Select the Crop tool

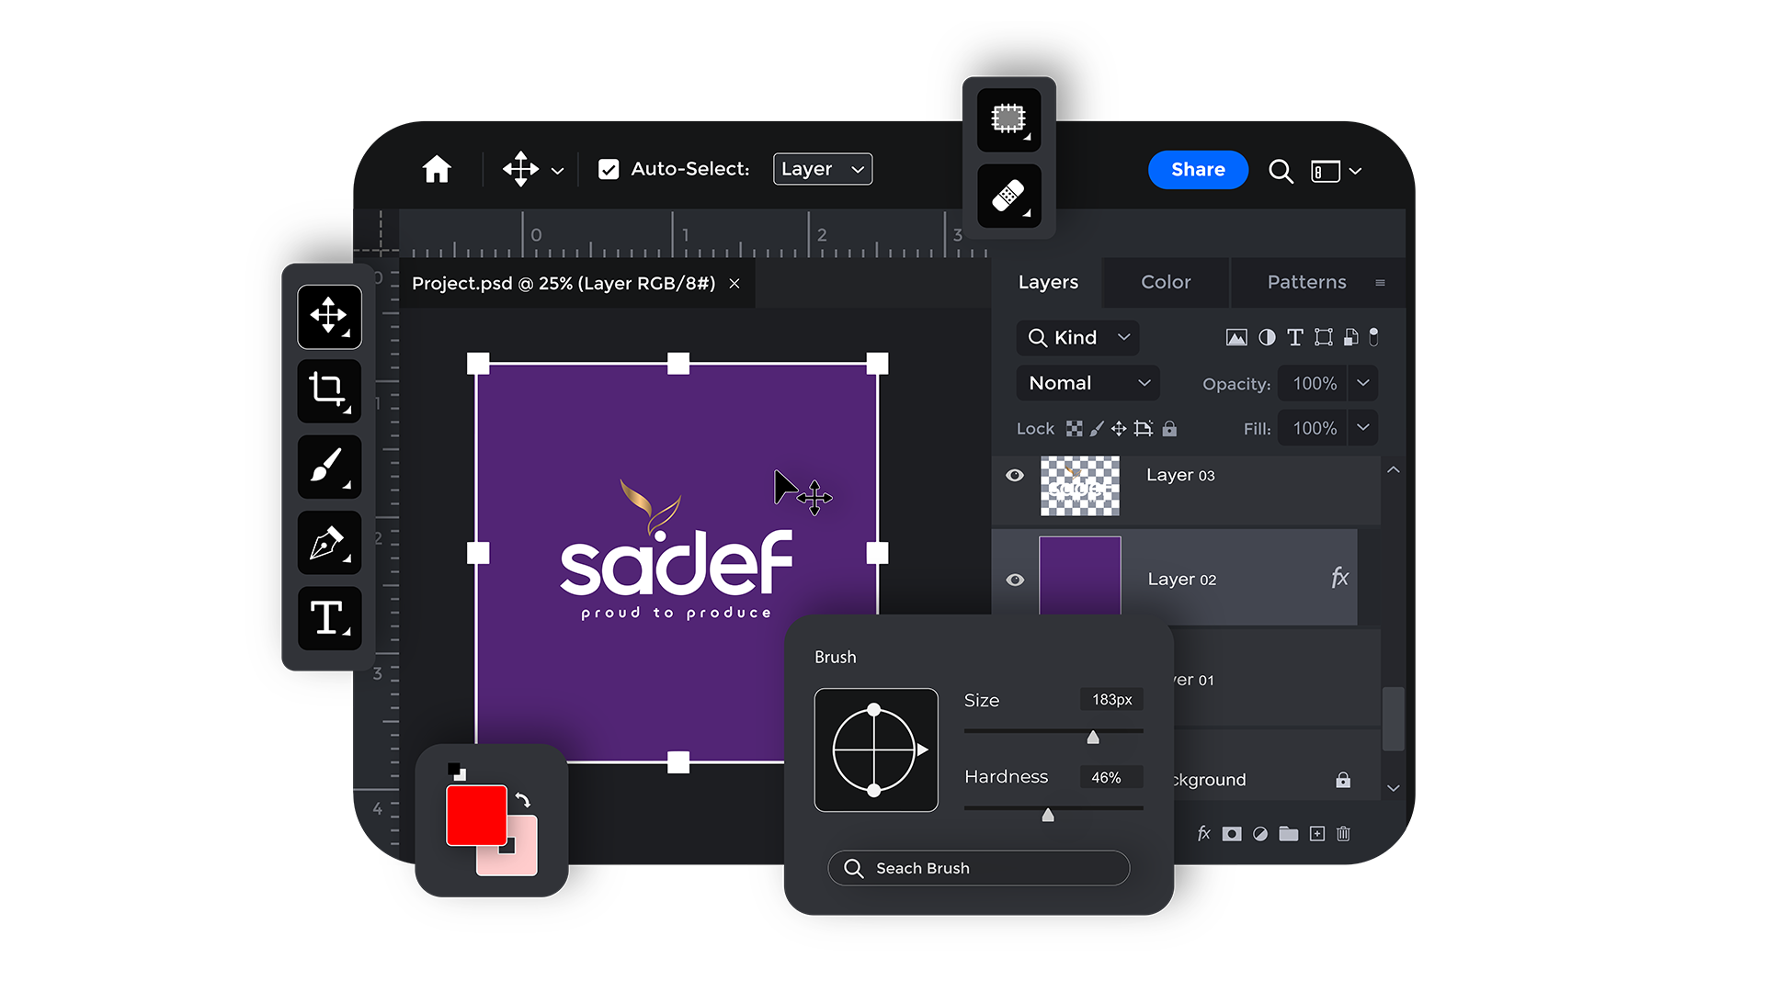328,391
